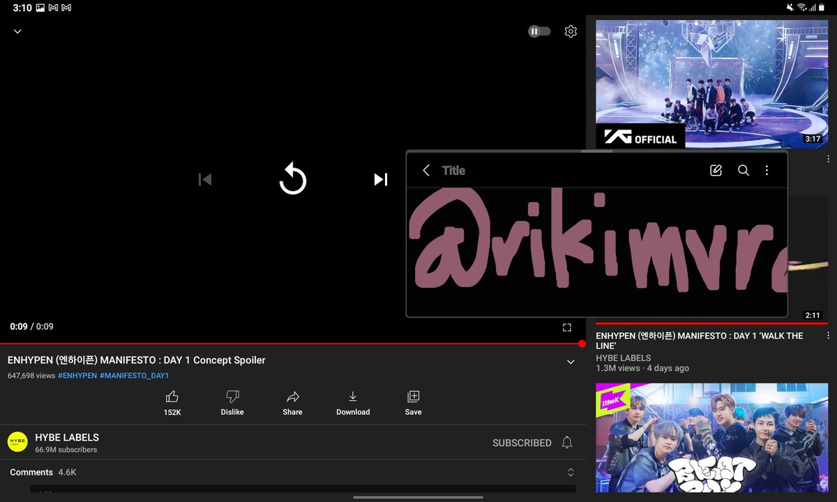Expand the video description chevron
Screen dimensions: 837x502
tap(571, 362)
